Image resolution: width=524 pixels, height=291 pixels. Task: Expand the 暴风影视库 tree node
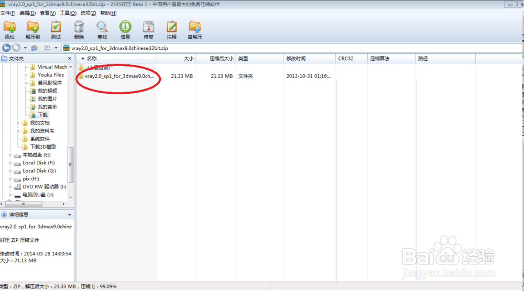[x=25, y=83]
